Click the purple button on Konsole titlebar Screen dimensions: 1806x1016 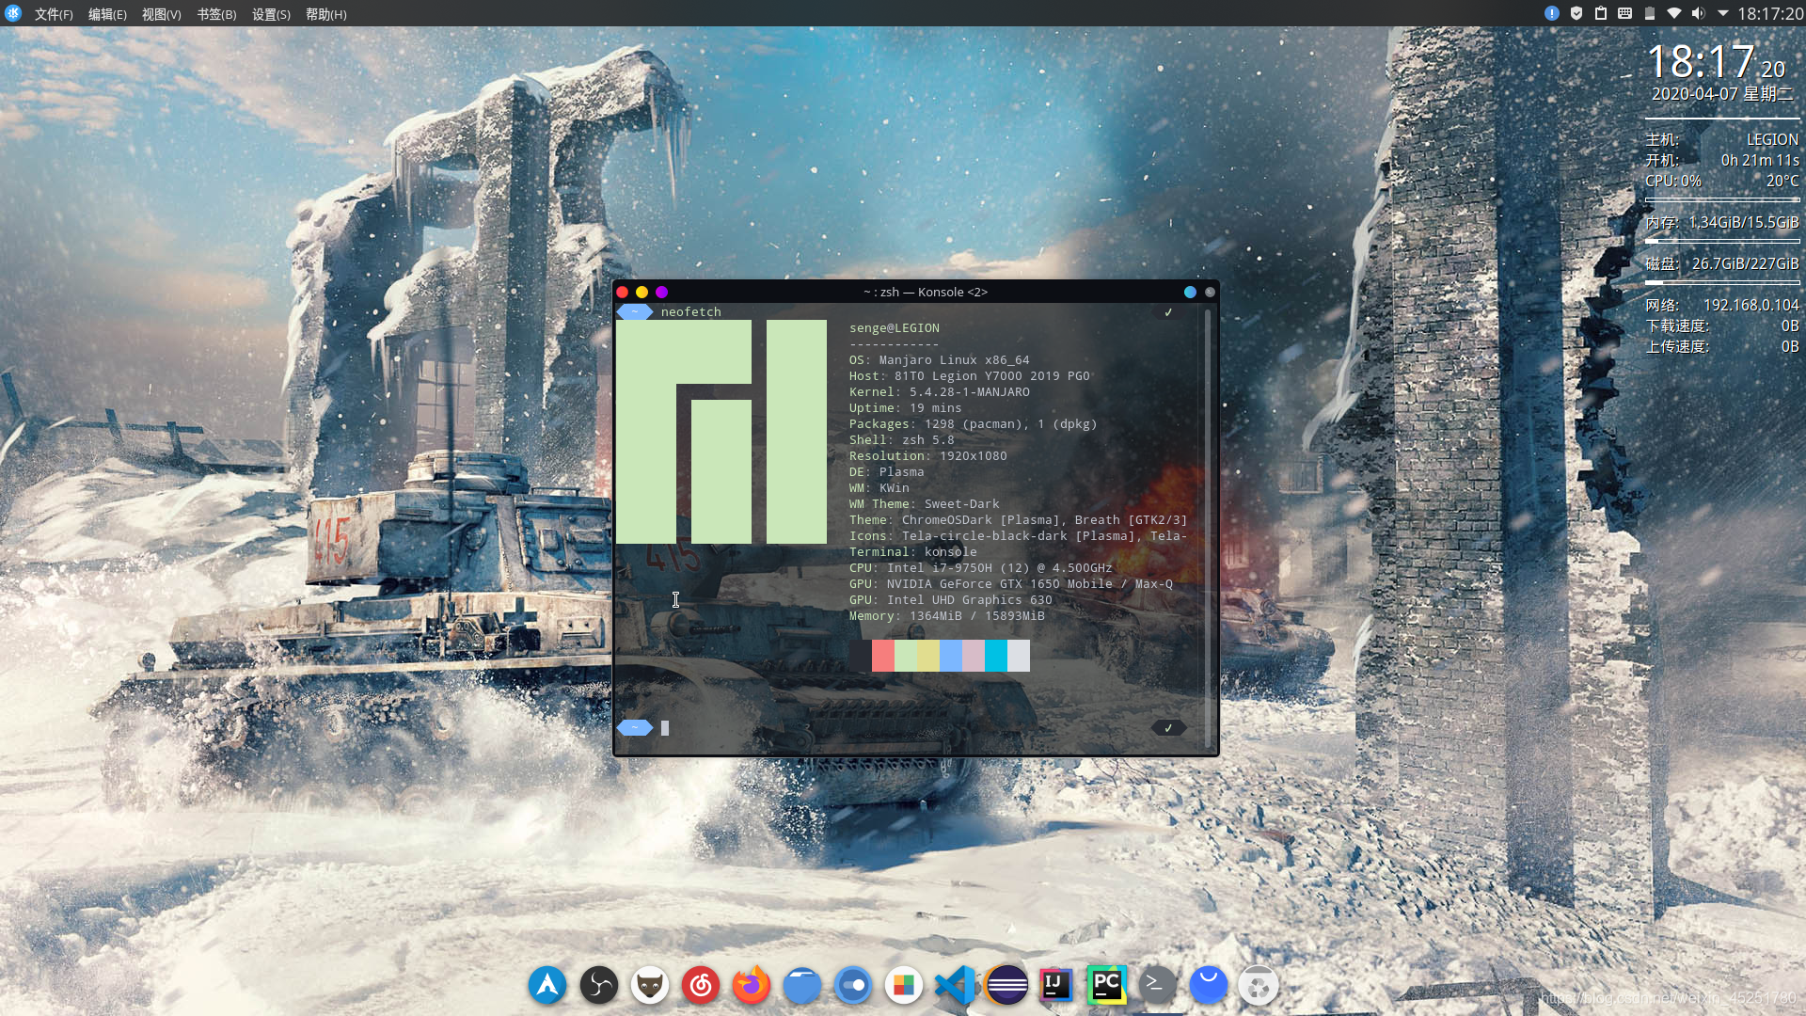click(x=662, y=293)
